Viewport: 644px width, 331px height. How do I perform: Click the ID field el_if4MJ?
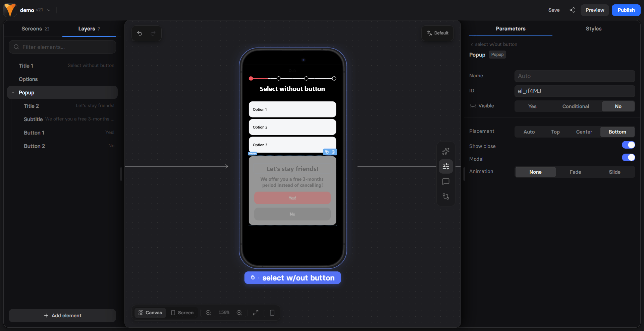click(x=575, y=91)
